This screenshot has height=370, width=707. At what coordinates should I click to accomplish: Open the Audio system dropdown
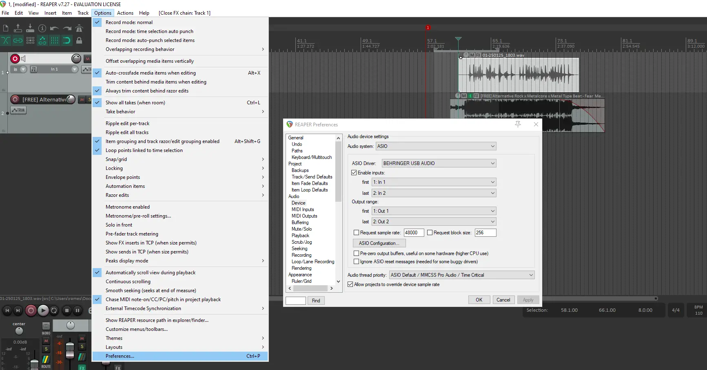pyautogui.click(x=436, y=146)
